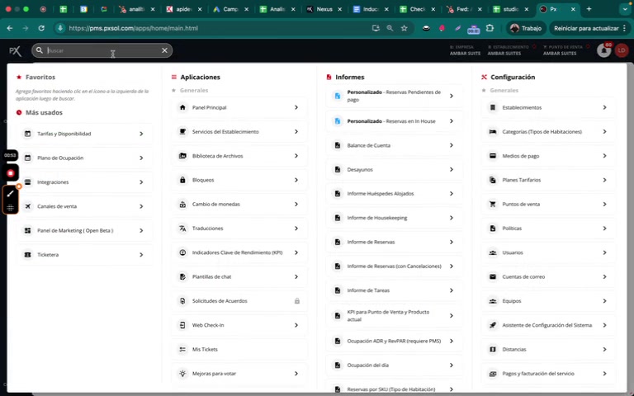This screenshot has width=634, height=396.
Task: Click the Bloqueos padlock icon
Action: [182, 180]
